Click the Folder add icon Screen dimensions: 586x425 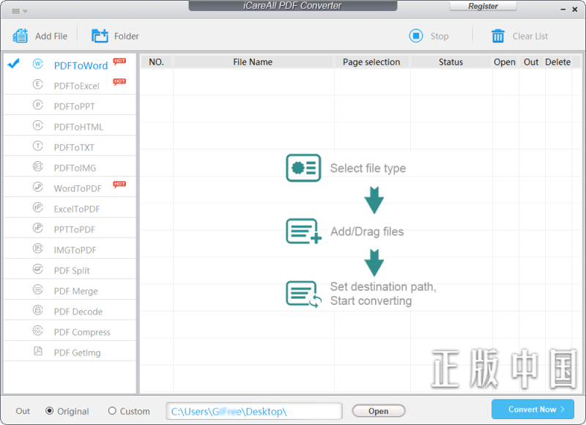click(x=100, y=36)
